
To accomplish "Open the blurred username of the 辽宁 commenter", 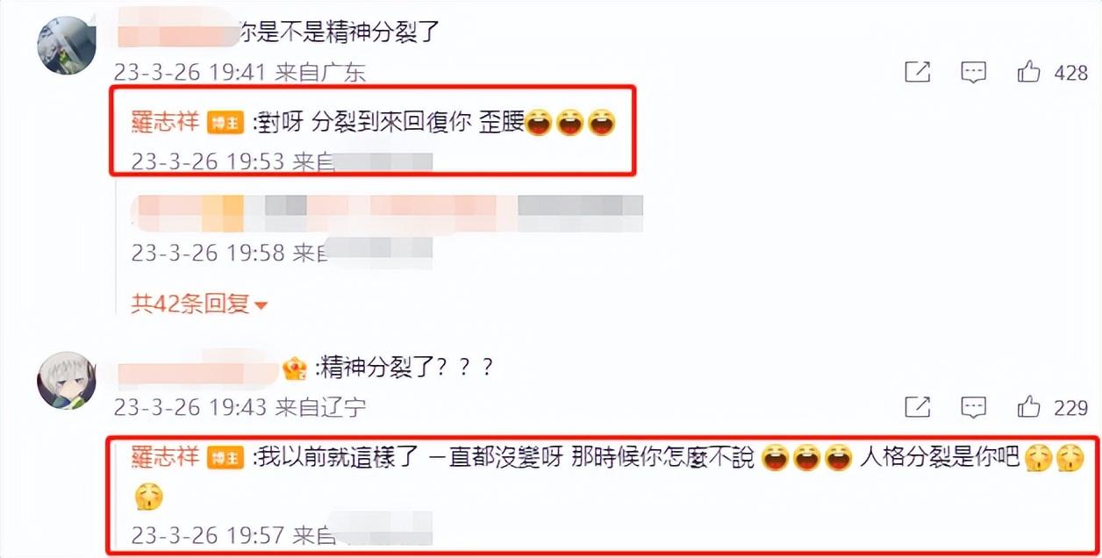I will click(198, 368).
